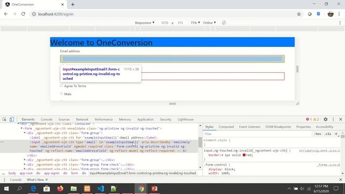This screenshot has width=345, height=194.
Task: Open the Windows Start menu
Action: point(6,189)
